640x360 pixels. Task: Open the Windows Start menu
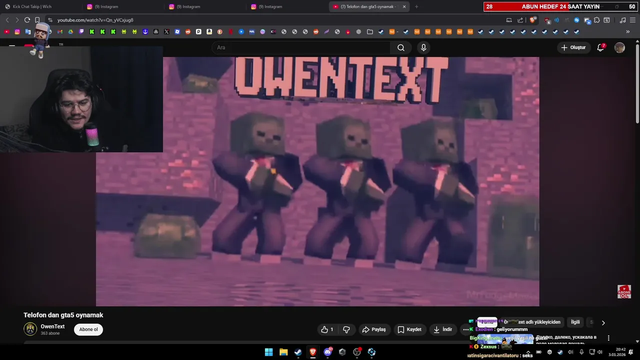(268, 352)
